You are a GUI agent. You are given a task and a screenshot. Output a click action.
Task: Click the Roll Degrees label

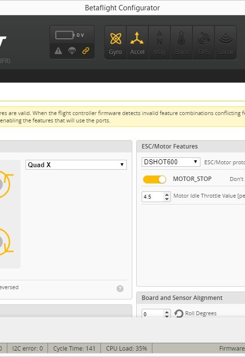(x=201, y=313)
